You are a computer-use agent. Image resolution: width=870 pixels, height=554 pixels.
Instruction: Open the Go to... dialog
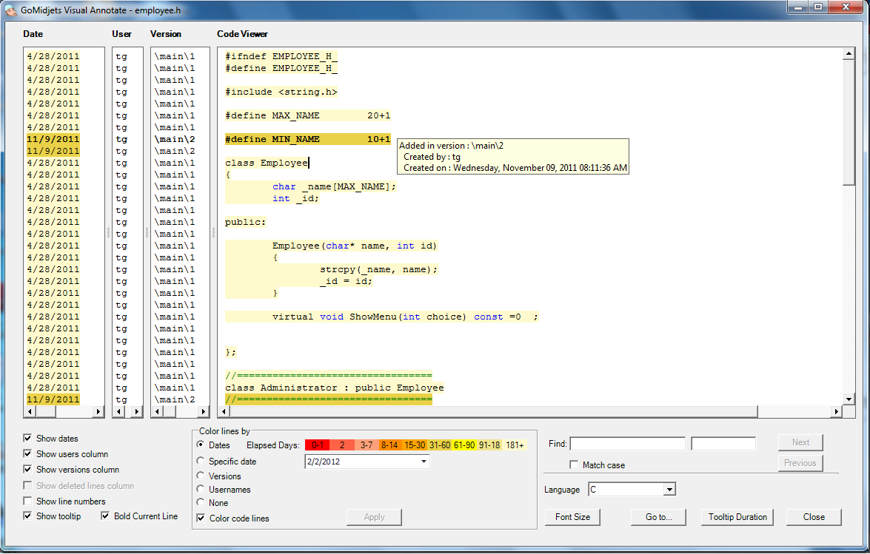coord(658,517)
